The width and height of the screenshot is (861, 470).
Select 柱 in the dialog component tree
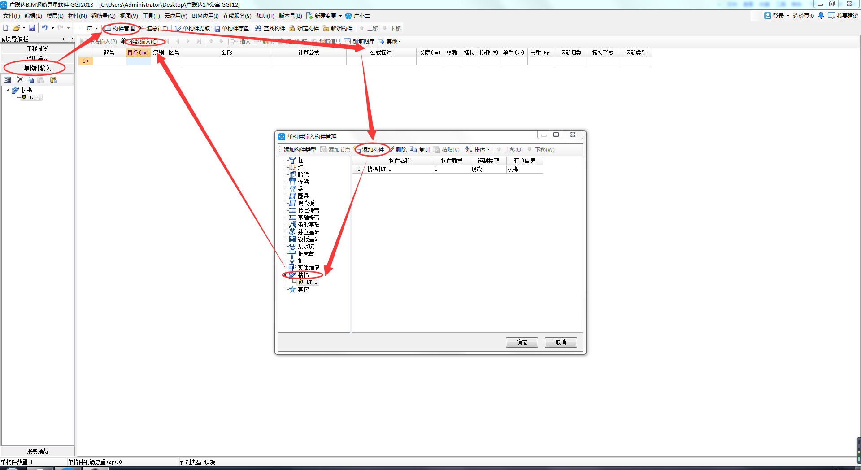point(300,161)
